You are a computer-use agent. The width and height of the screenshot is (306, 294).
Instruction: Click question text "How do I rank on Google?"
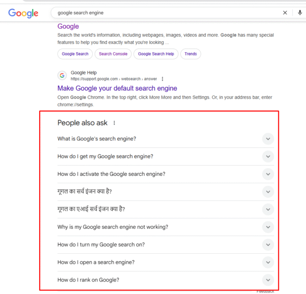[x=88, y=280]
